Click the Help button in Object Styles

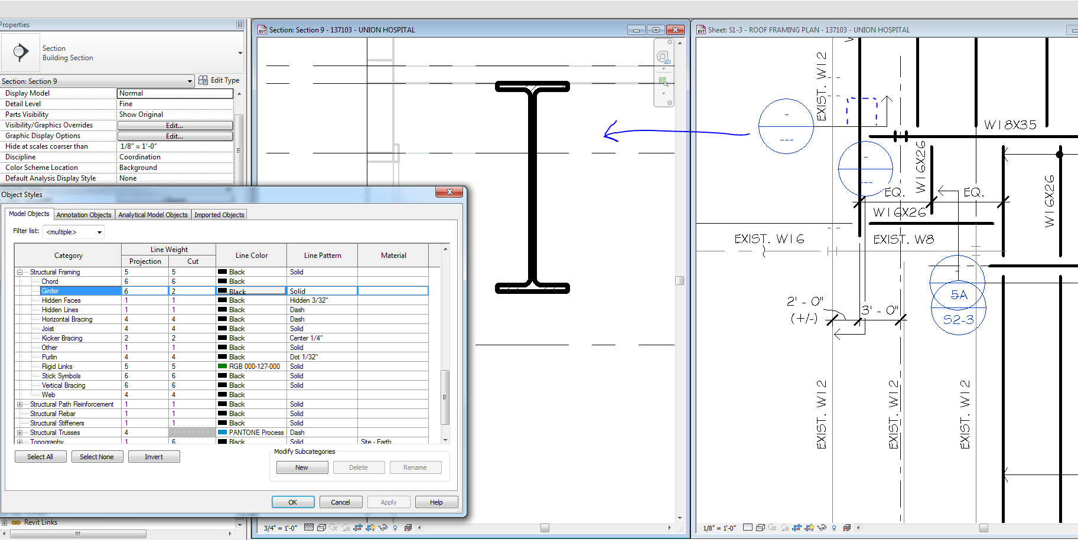[x=437, y=502]
